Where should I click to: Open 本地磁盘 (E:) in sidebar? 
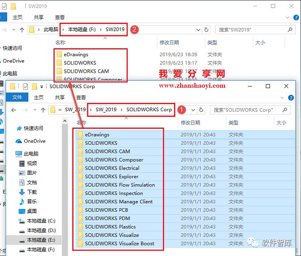coord(34,240)
